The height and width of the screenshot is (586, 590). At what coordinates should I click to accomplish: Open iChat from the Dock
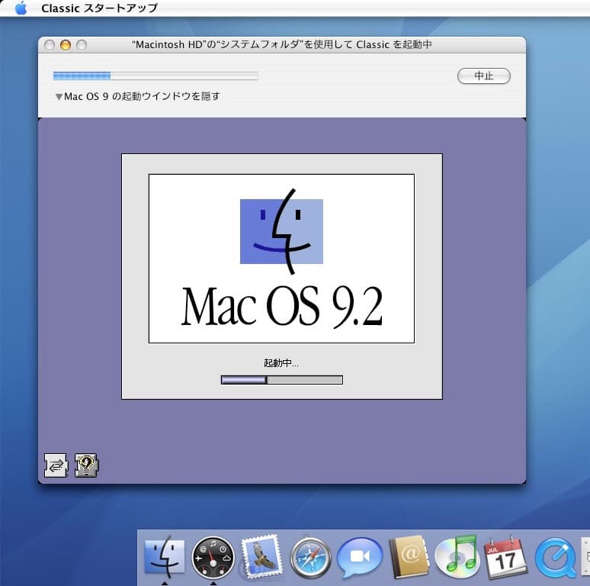coord(359,557)
